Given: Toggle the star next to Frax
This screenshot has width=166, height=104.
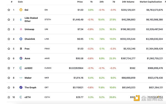Looking at the screenshot, I should pos(9,49).
